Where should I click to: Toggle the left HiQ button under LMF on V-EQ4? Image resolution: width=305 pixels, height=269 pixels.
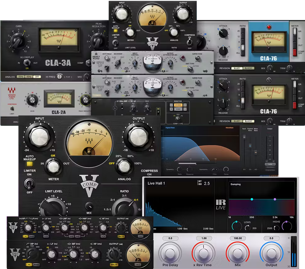coord(71,236)
